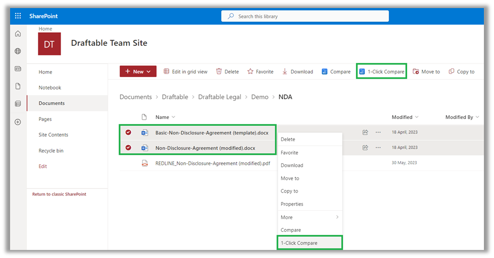Image resolution: width=494 pixels, height=258 pixels.
Task: Click the Word icon of Non-Disclosure-Agreement (modified).docx
Action: [145, 148]
